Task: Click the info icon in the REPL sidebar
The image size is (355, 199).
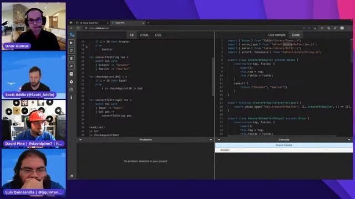Action: (72, 97)
